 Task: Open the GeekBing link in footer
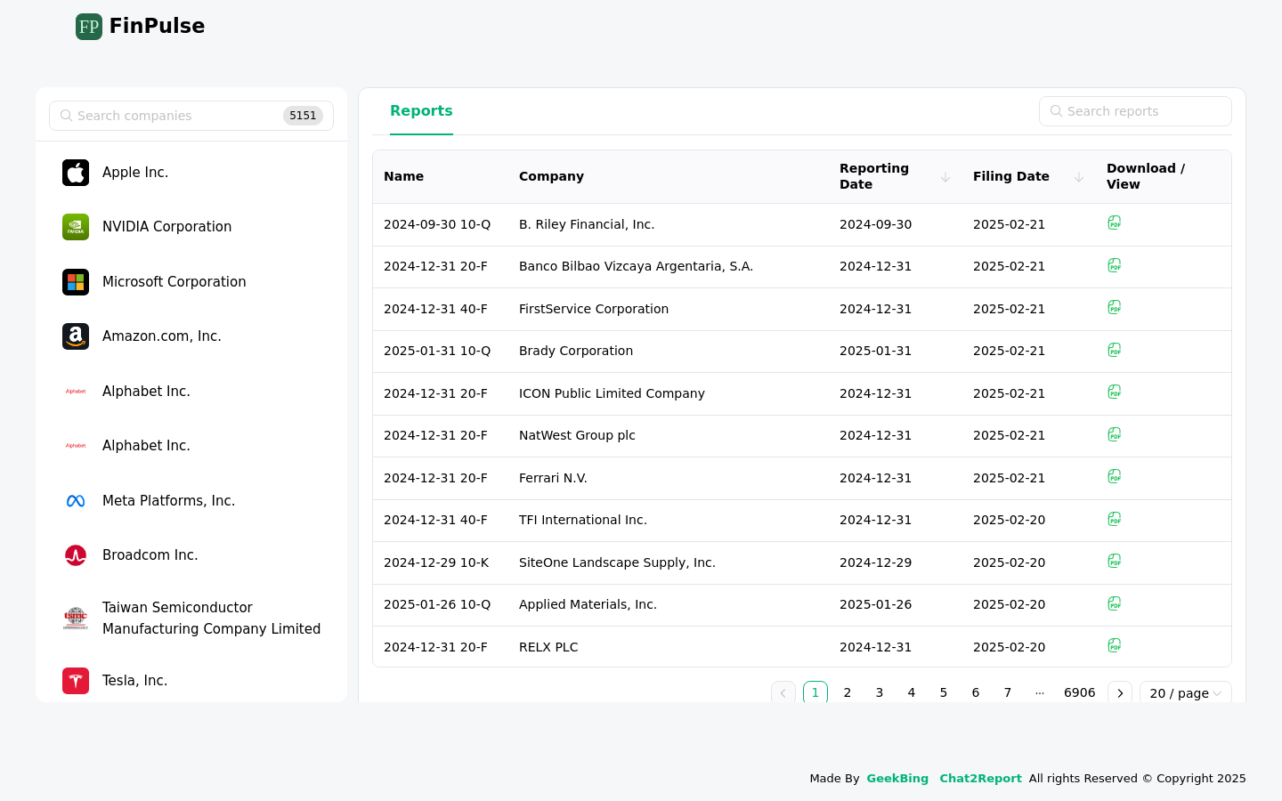[x=897, y=778]
